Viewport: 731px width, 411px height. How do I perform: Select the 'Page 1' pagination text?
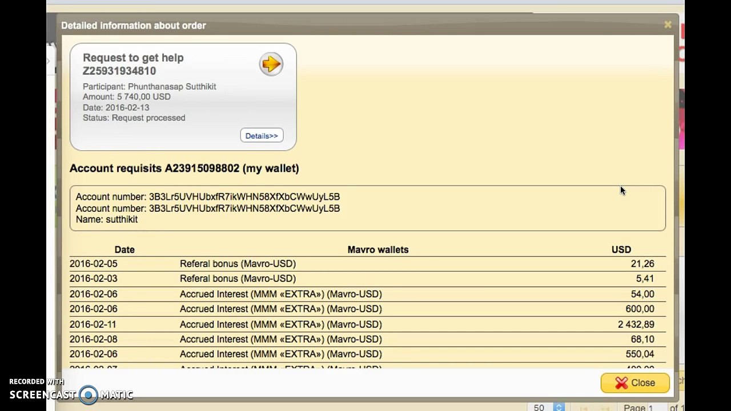click(x=638, y=407)
